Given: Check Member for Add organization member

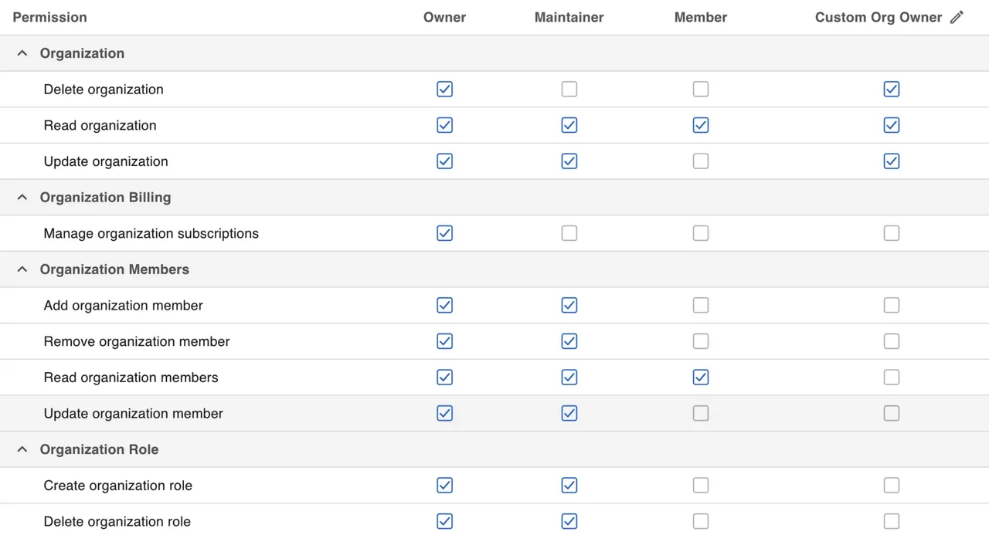Looking at the screenshot, I should click(x=701, y=306).
